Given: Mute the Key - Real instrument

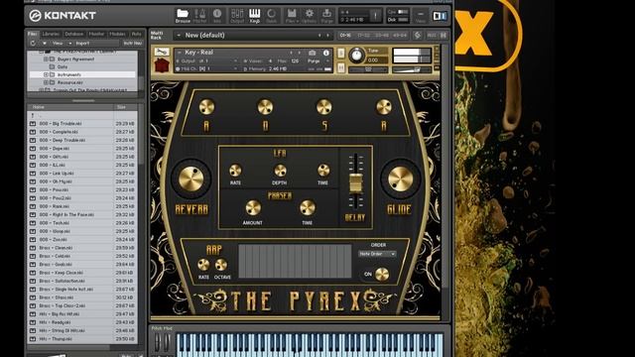Looking at the screenshot, I should coord(341,67).
